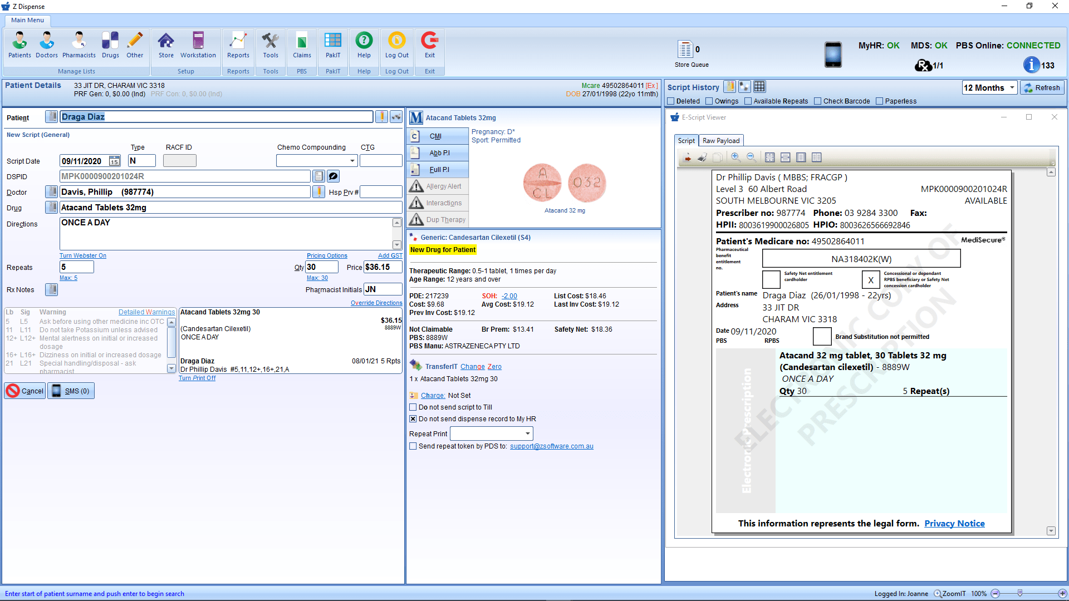The image size is (1069, 601).
Task: Open the CMI document for Atacand
Action: 438,136
